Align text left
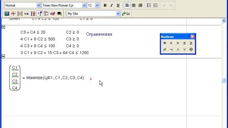The height and width of the screenshot is (128, 228). pos(127,5)
